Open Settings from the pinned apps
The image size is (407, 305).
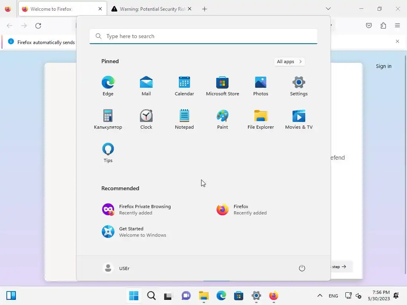click(299, 86)
